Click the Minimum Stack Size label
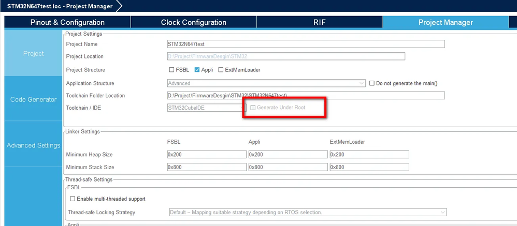 tap(90, 167)
